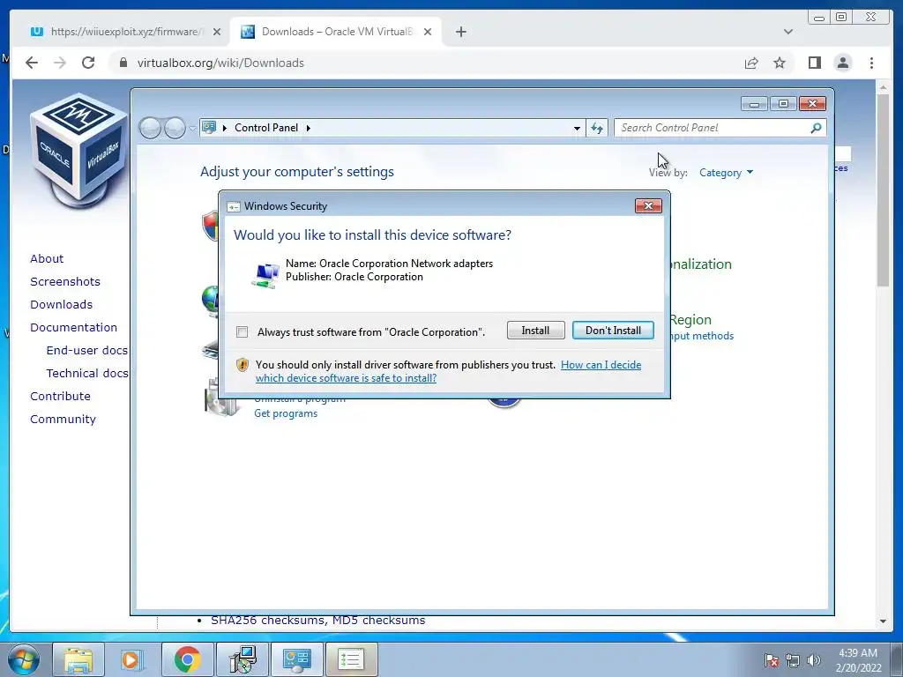Click the Chrome taskbar icon
Image resolution: width=903 pixels, height=677 pixels.
click(187, 659)
